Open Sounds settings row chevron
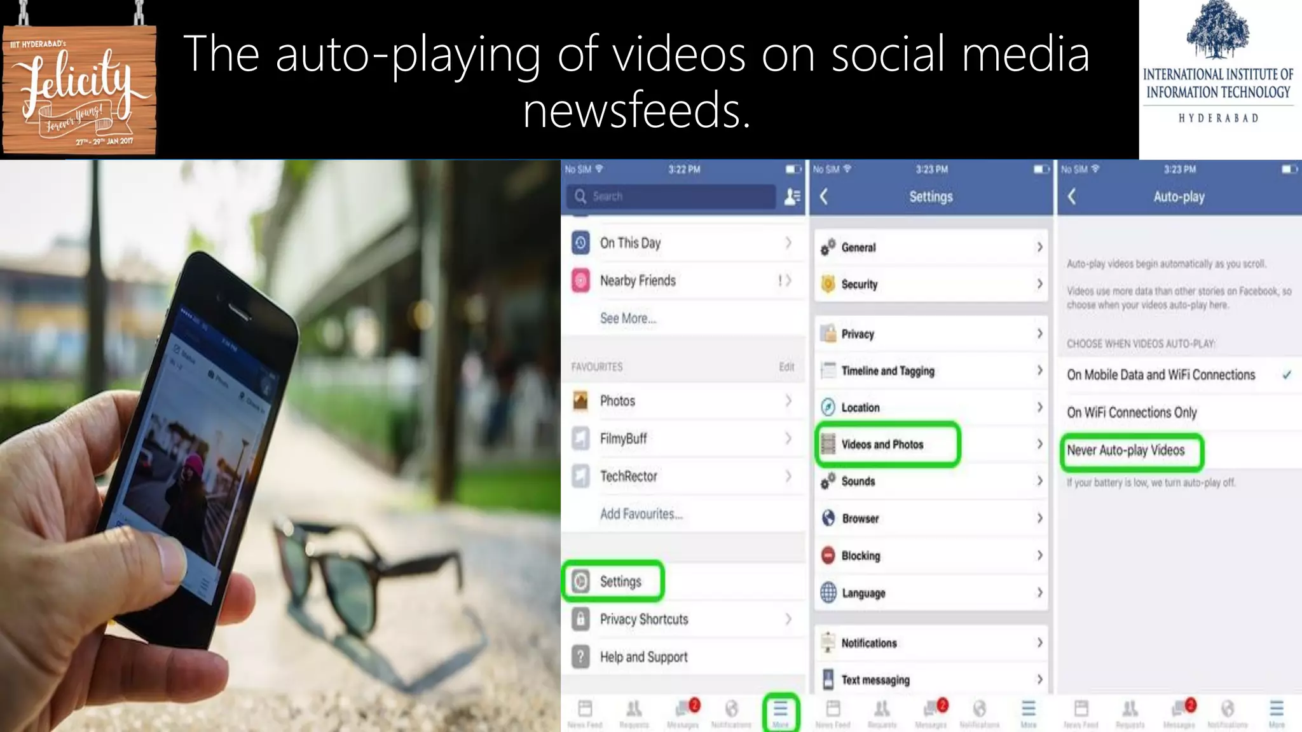Screen dimensions: 1302x732 pyautogui.click(x=1039, y=481)
